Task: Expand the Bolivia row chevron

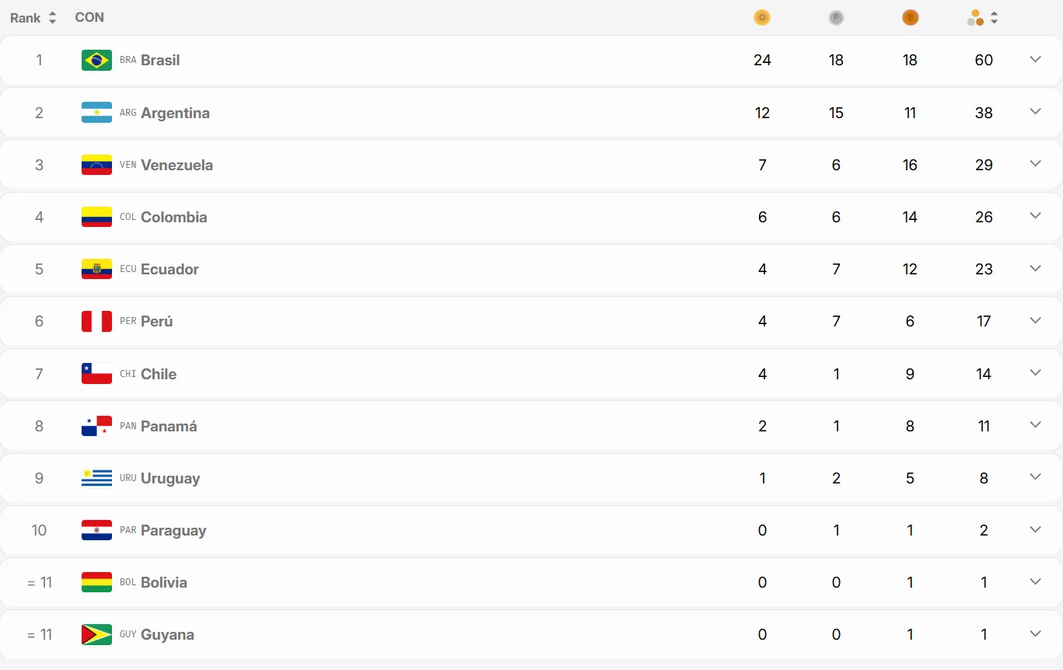Action: tap(1035, 581)
